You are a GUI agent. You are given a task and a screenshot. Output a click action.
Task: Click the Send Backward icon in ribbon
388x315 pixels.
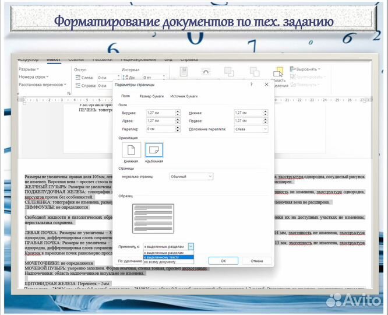(x=255, y=72)
